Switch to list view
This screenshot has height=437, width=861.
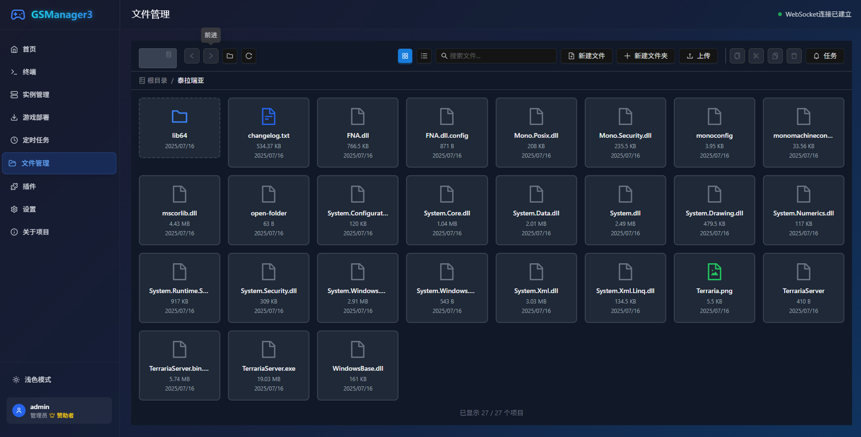click(424, 56)
